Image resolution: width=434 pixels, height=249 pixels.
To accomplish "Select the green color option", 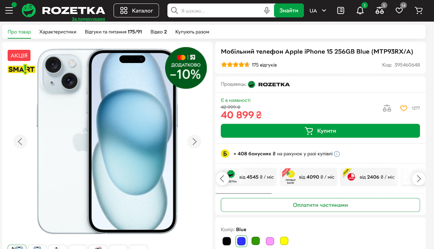I will click(256, 241).
